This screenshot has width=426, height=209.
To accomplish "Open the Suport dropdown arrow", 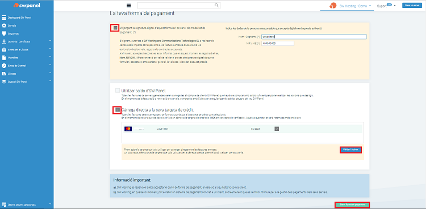I will click(x=395, y=6).
